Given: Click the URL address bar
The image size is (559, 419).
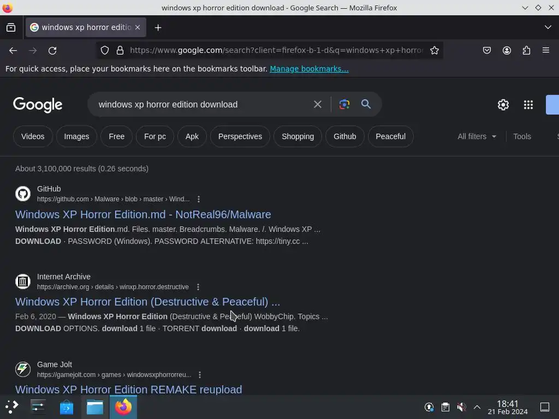Looking at the screenshot, I should [276, 50].
